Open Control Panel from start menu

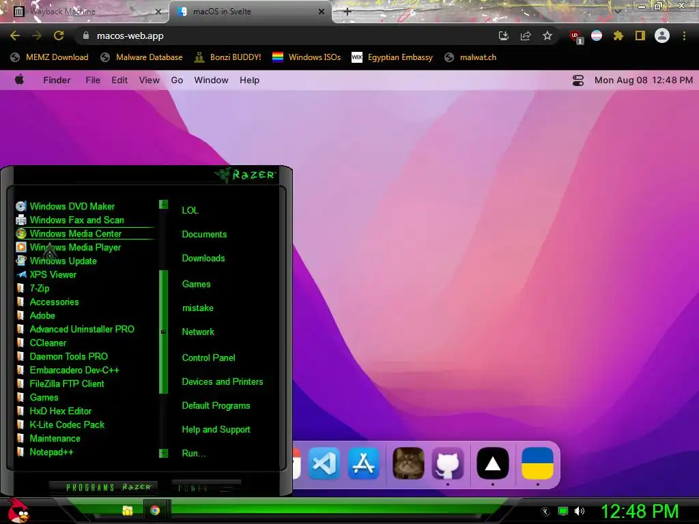coord(208,358)
